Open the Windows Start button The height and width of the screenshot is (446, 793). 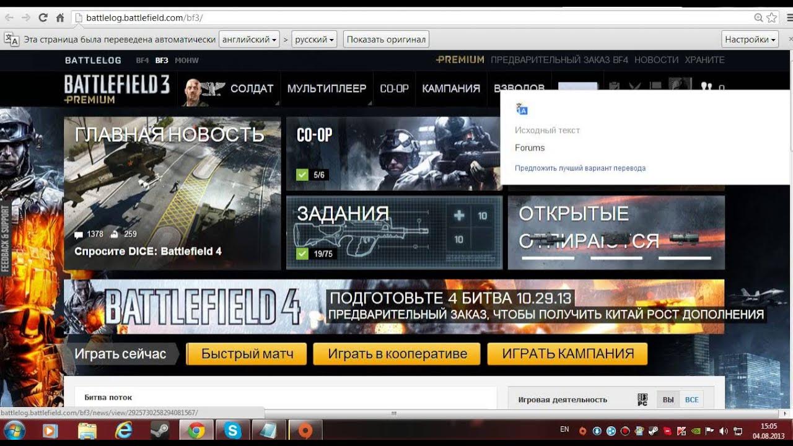(14, 430)
